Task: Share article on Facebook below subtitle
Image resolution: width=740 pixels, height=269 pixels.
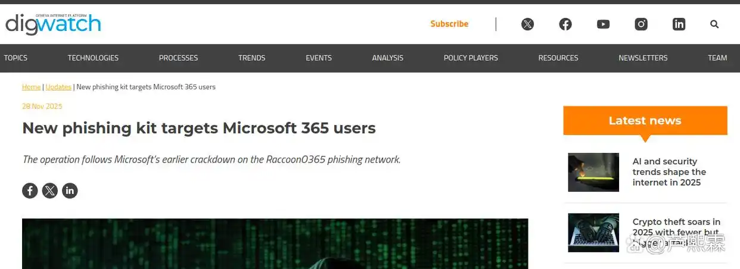Action: (30, 190)
